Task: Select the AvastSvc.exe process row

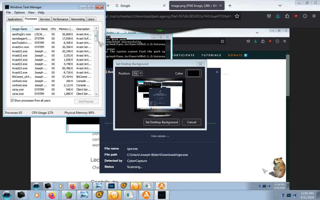Action: point(52,47)
